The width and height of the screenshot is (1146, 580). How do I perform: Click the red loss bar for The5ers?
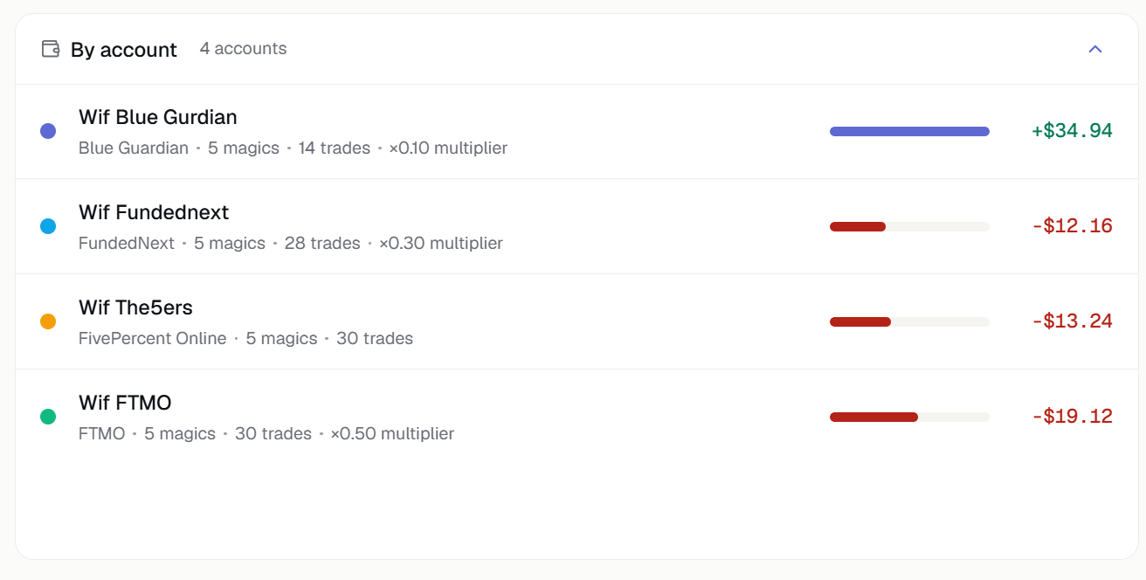click(x=860, y=321)
